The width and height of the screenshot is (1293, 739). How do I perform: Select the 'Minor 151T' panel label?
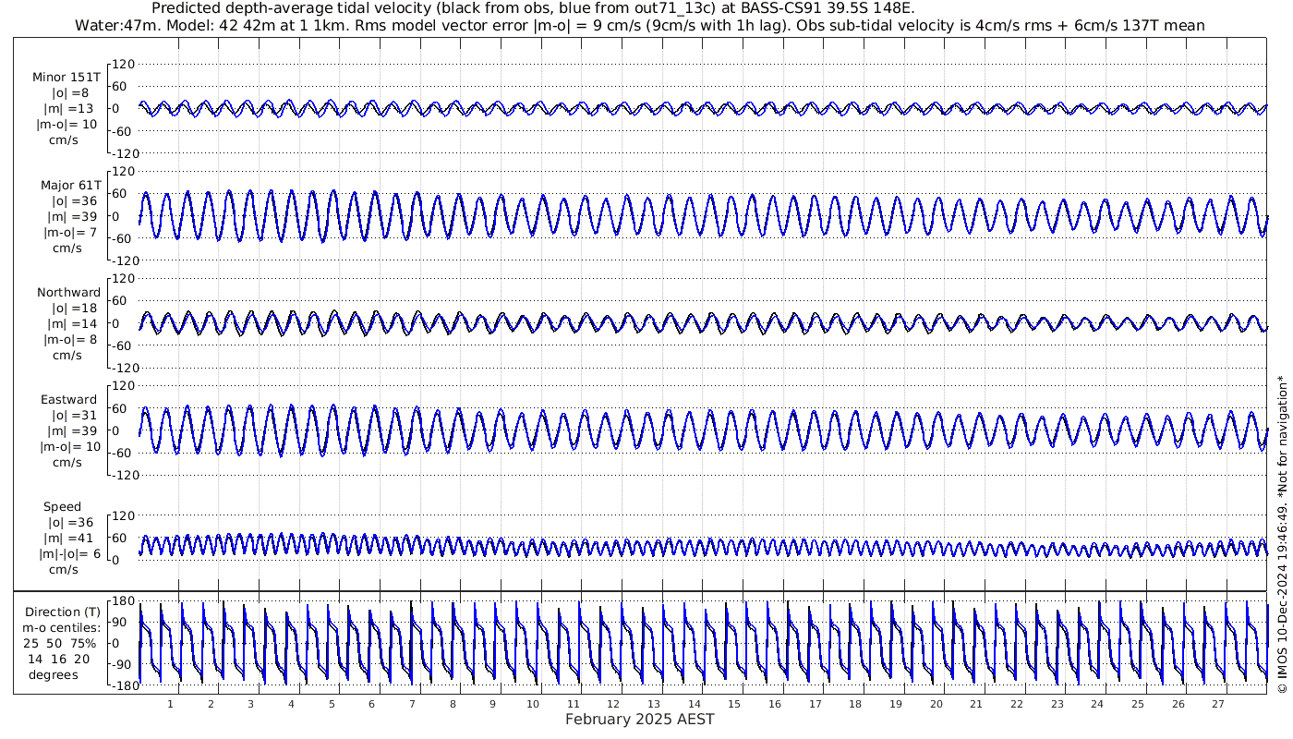66,78
